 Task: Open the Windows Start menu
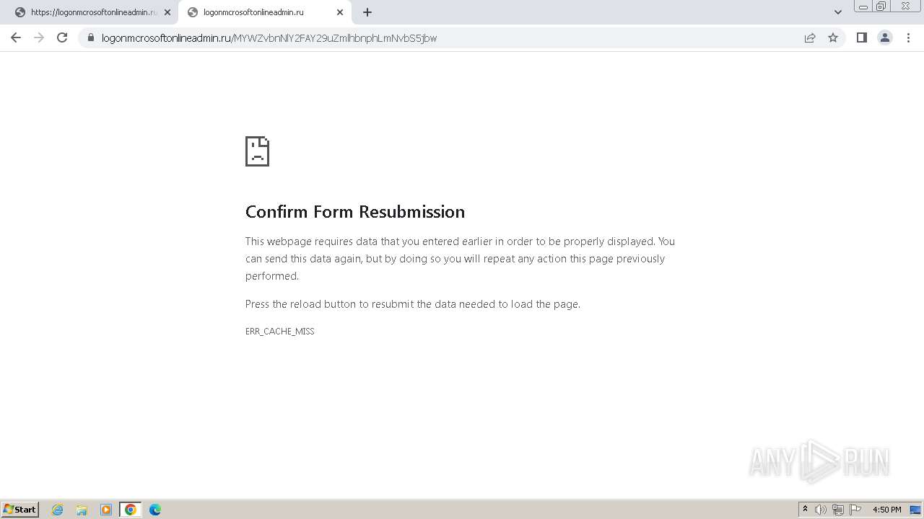tap(20, 510)
